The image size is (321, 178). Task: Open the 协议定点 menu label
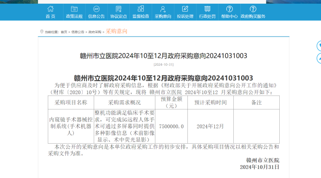coord(119,16)
